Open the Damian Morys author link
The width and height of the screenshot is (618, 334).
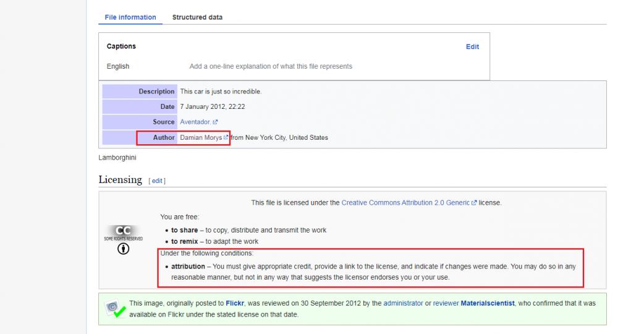tap(201, 137)
